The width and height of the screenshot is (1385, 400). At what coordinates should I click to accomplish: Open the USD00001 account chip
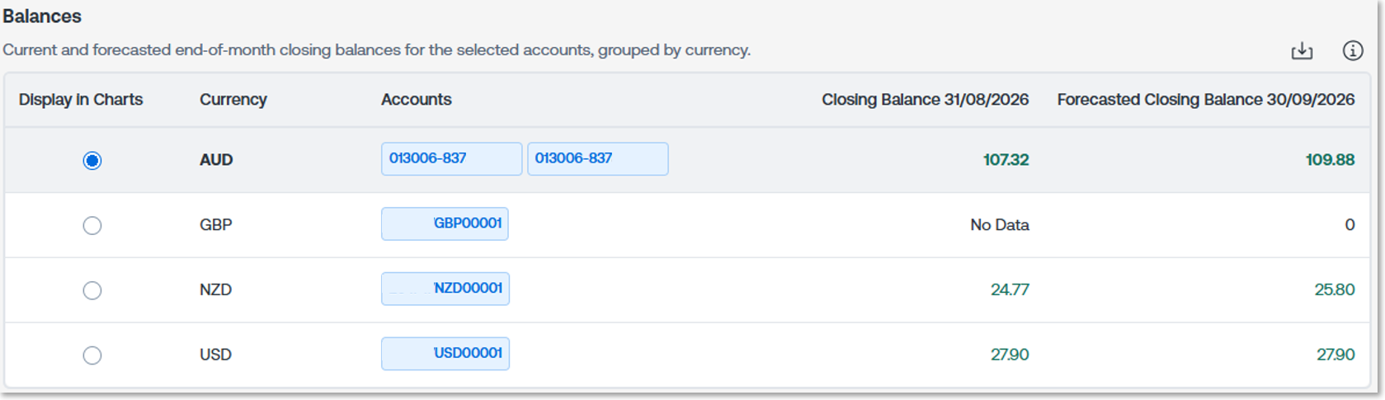445,354
